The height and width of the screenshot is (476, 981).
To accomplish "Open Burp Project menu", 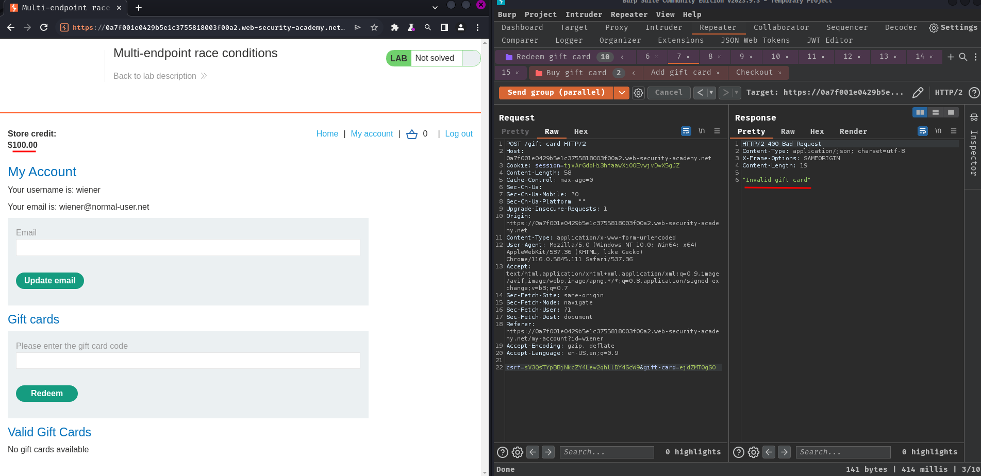I will [x=541, y=14].
